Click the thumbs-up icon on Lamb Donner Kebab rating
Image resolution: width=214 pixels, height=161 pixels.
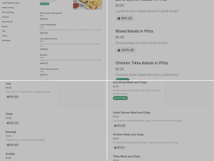(x=119, y=18)
